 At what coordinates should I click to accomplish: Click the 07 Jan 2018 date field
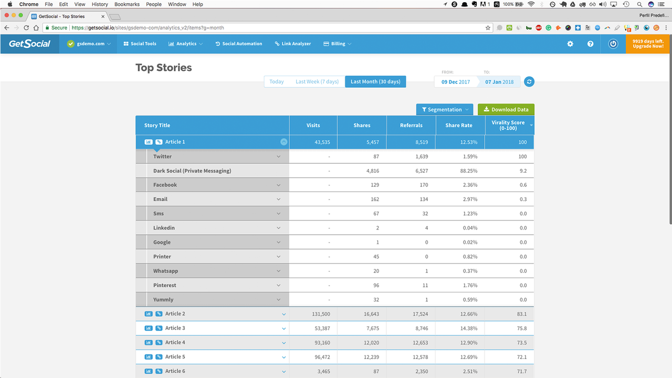(499, 82)
